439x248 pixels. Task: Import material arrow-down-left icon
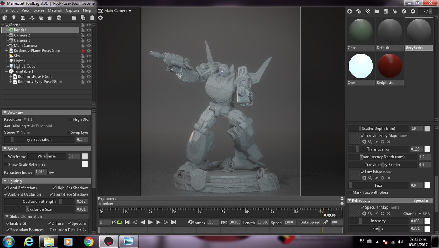[404, 11]
